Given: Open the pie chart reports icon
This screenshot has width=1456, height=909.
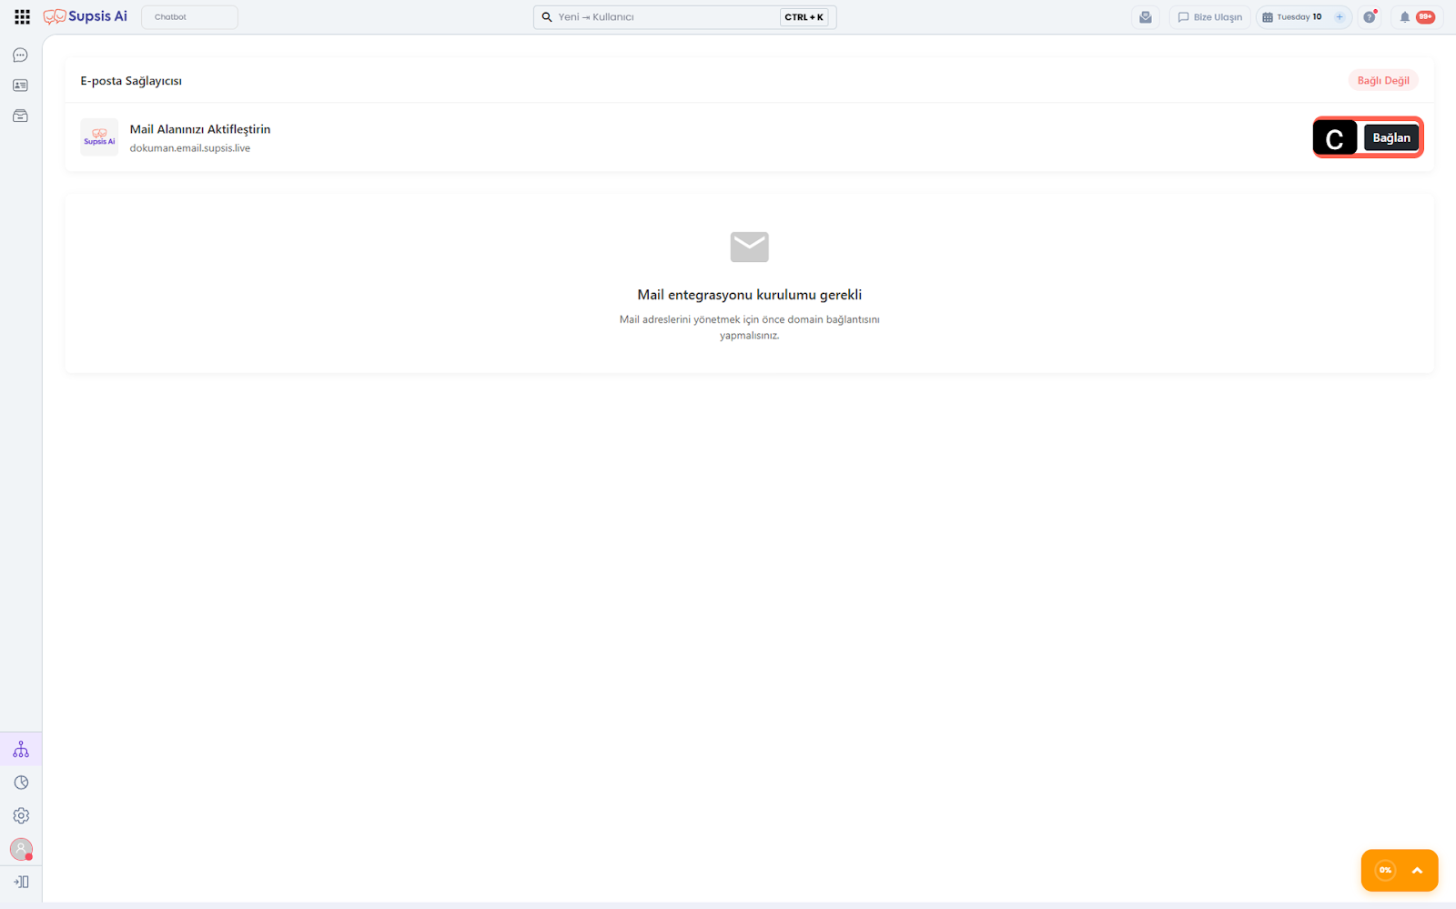Looking at the screenshot, I should (x=21, y=783).
